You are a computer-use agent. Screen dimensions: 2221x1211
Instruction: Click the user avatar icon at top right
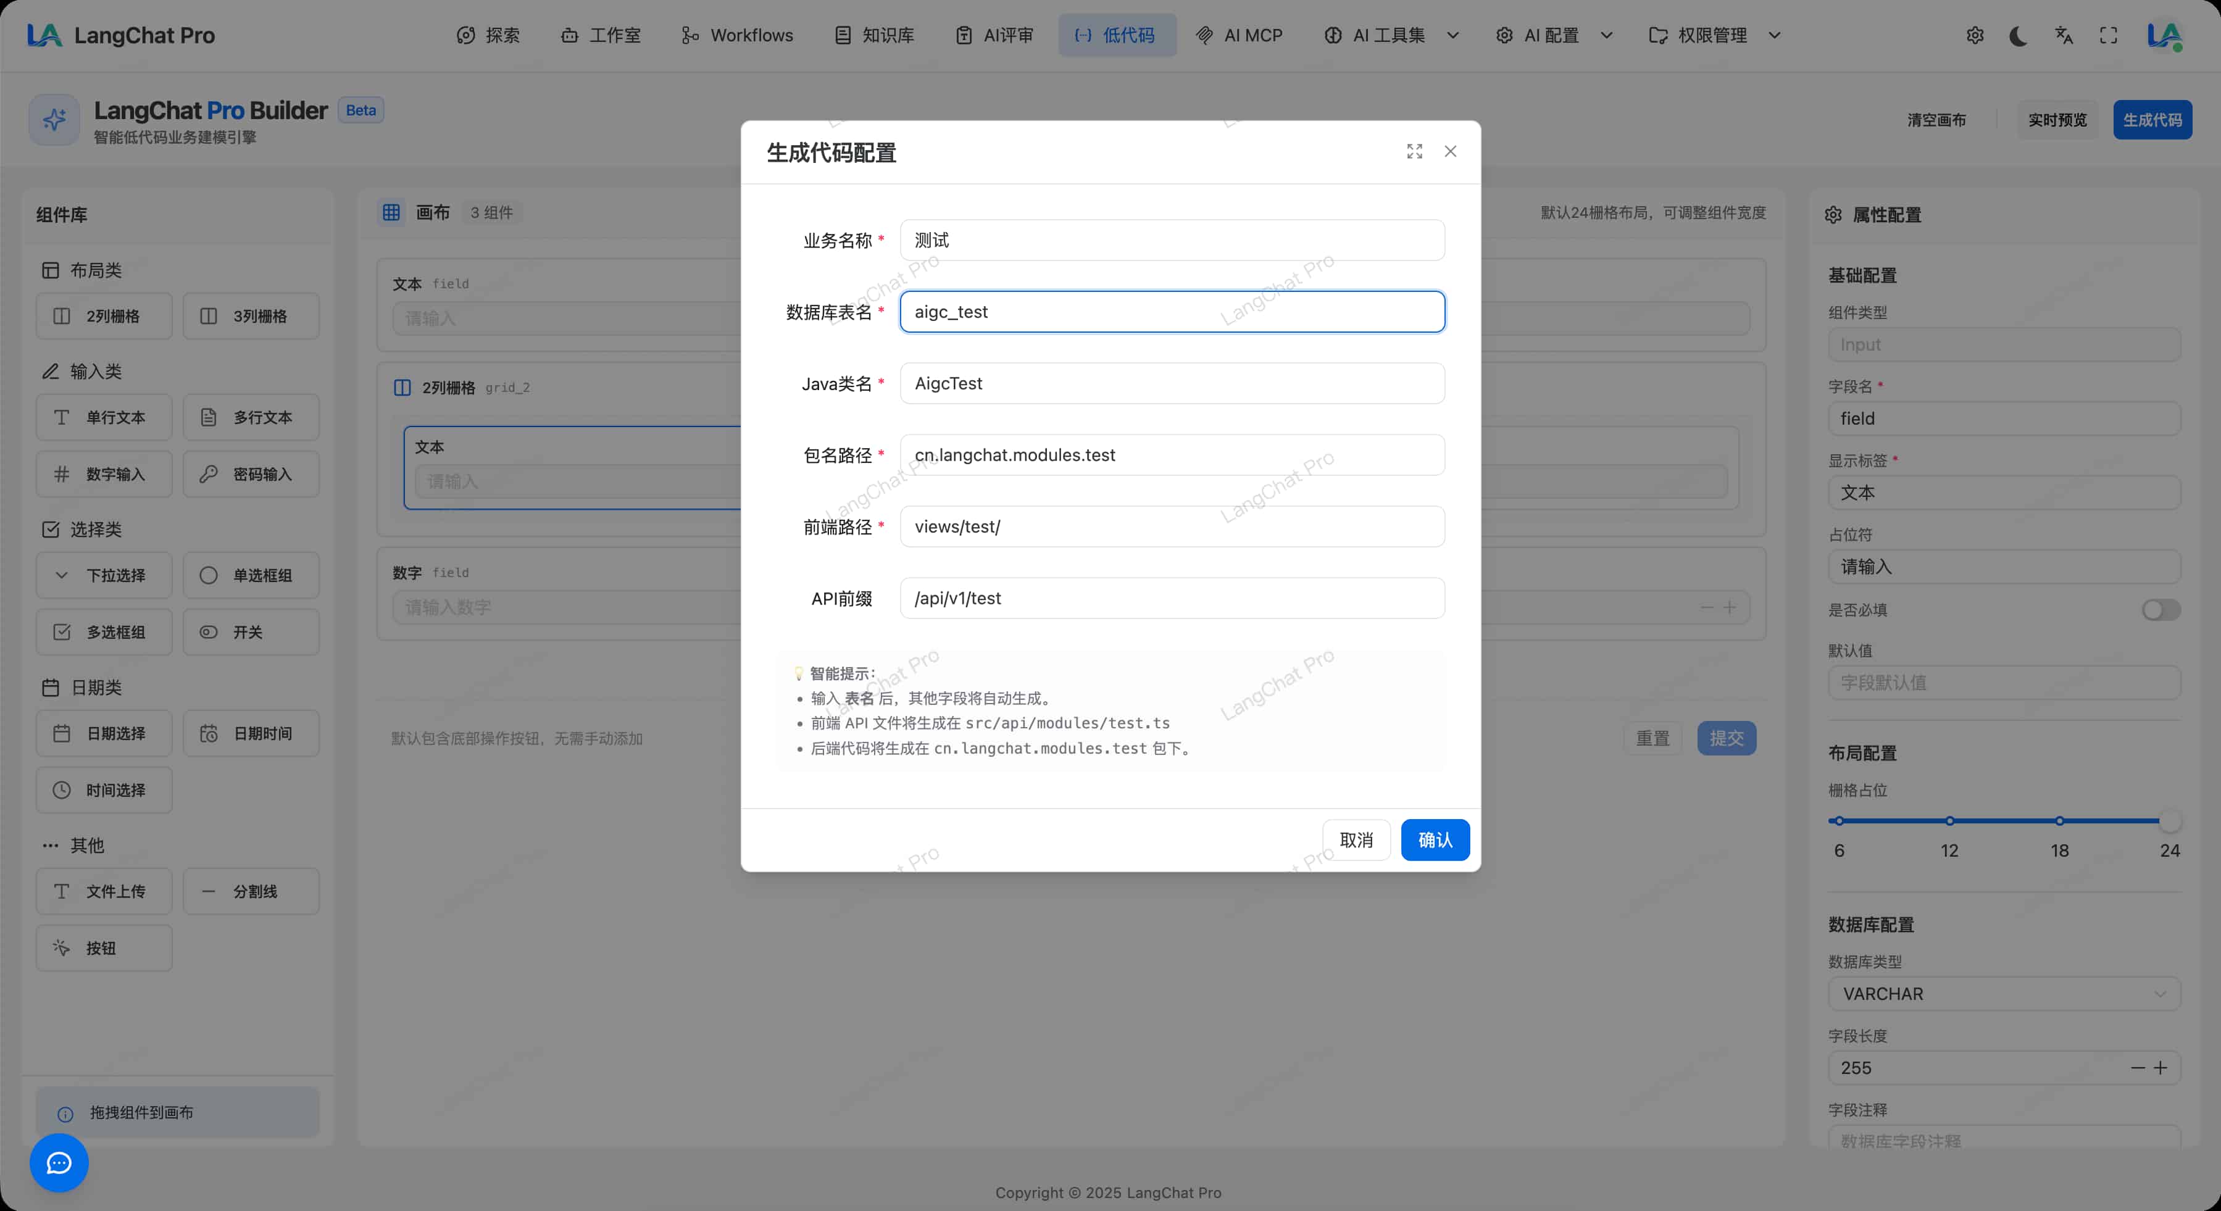(x=2163, y=35)
